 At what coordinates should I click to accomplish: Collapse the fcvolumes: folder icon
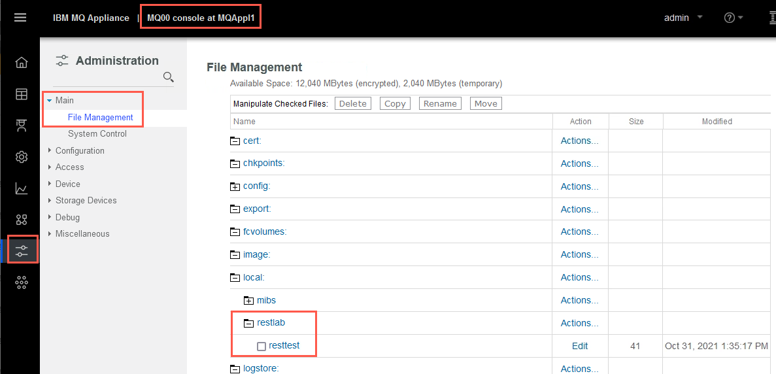point(235,232)
